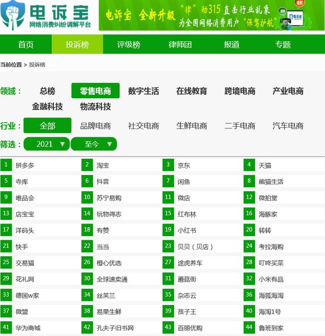The image size is (325, 336).
Task: Filter industry by 品牌电商
Action: click(95, 126)
